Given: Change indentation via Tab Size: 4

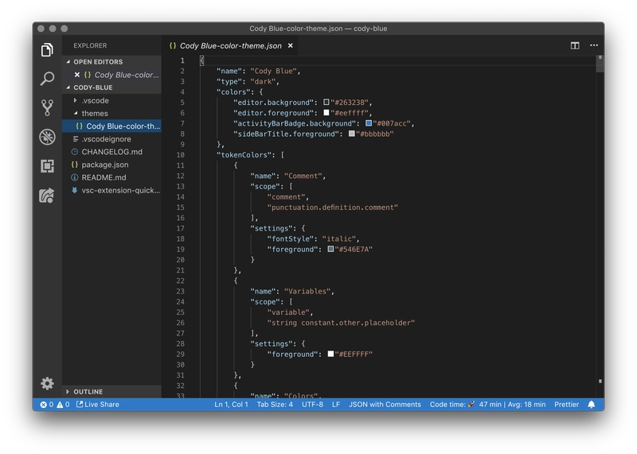Looking at the screenshot, I should tap(275, 405).
